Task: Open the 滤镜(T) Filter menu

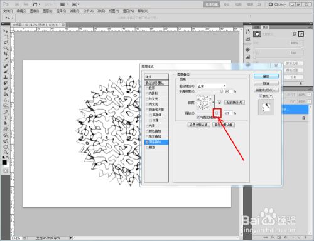Action: pos(75,11)
